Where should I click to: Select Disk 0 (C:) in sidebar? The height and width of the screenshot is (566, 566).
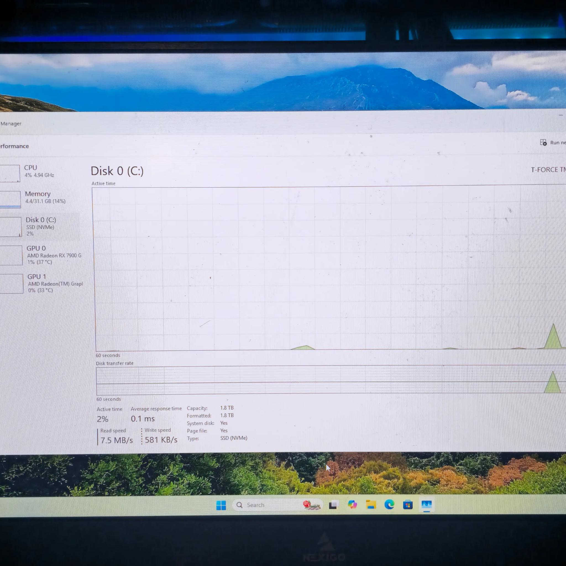40,226
